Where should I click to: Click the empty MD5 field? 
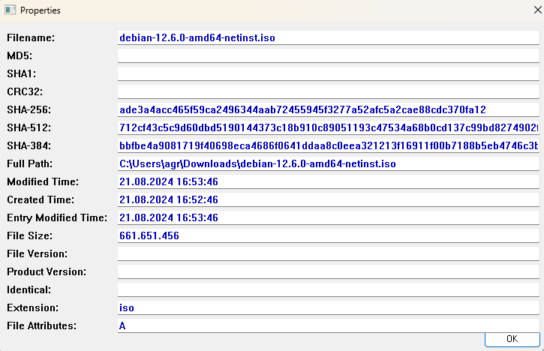point(328,55)
